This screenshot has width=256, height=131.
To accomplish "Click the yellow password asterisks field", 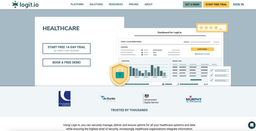I will click(x=212, y=28).
